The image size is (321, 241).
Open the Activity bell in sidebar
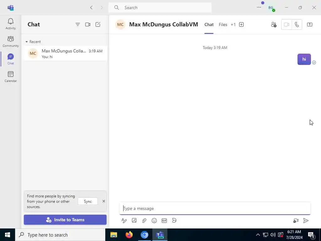(11, 24)
